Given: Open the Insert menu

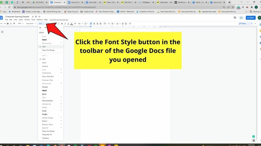Looking at the screenshot, I should tap(21, 20).
